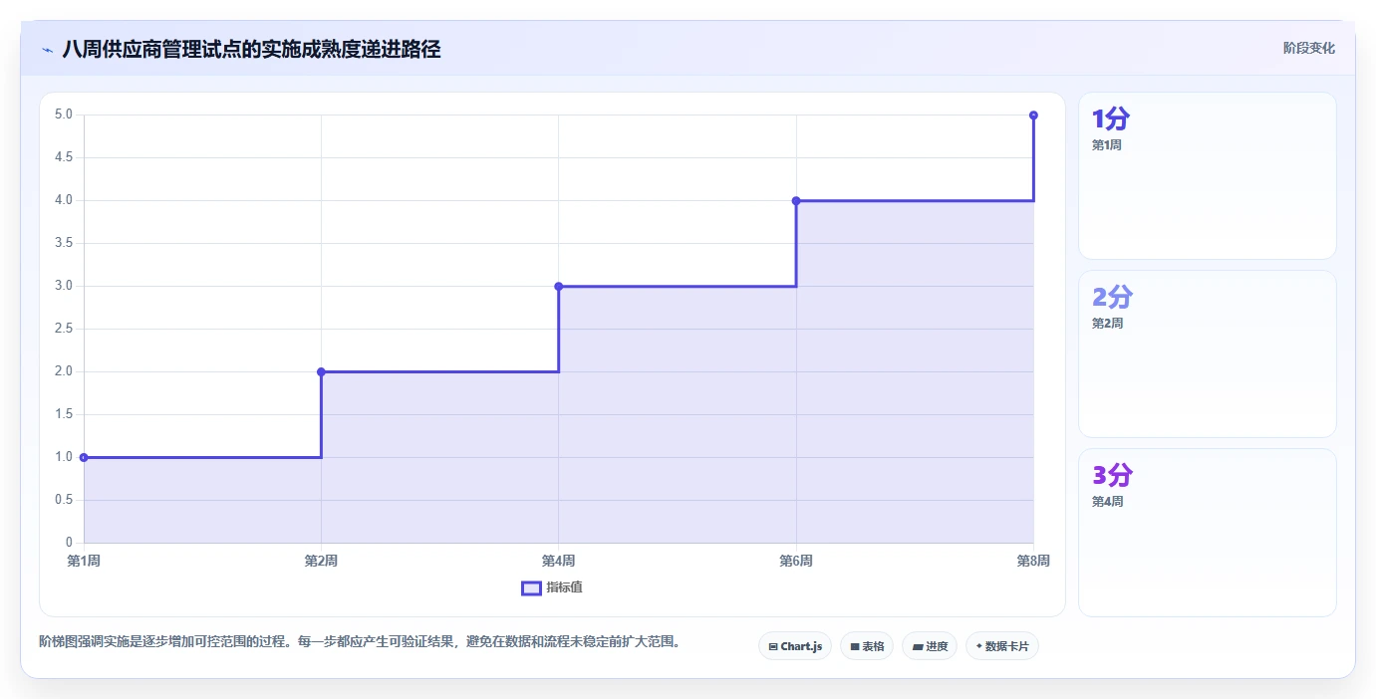Image resolution: width=1376 pixels, height=699 pixels.
Task: Click the icon in the Chart.js tag
Action: (773, 647)
